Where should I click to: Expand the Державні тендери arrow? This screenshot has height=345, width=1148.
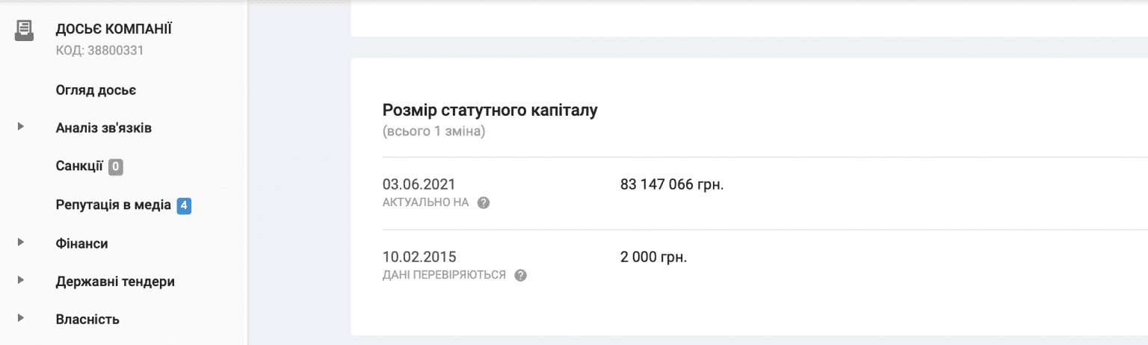pyautogui.click(x=21, y=281)
